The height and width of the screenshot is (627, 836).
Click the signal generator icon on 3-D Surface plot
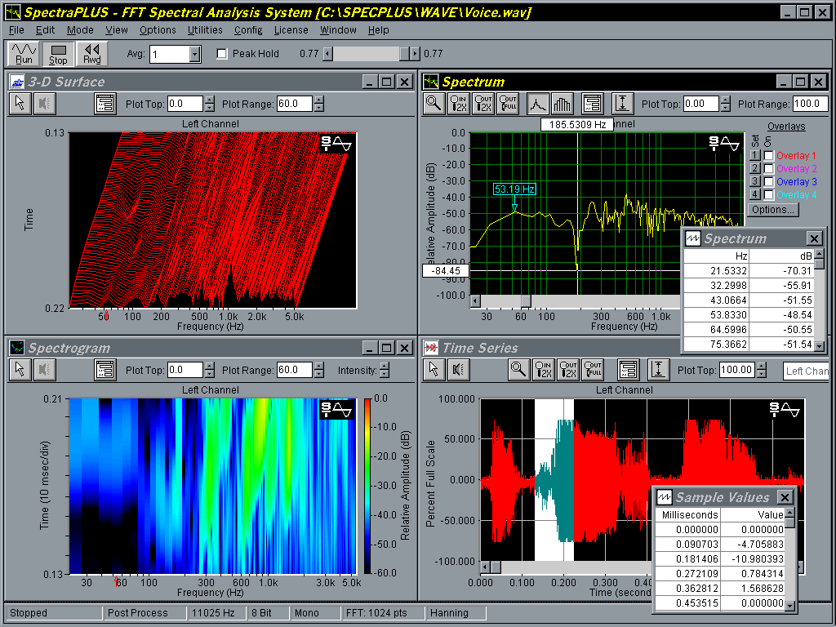pyautogui.click(x=336, y=143)
